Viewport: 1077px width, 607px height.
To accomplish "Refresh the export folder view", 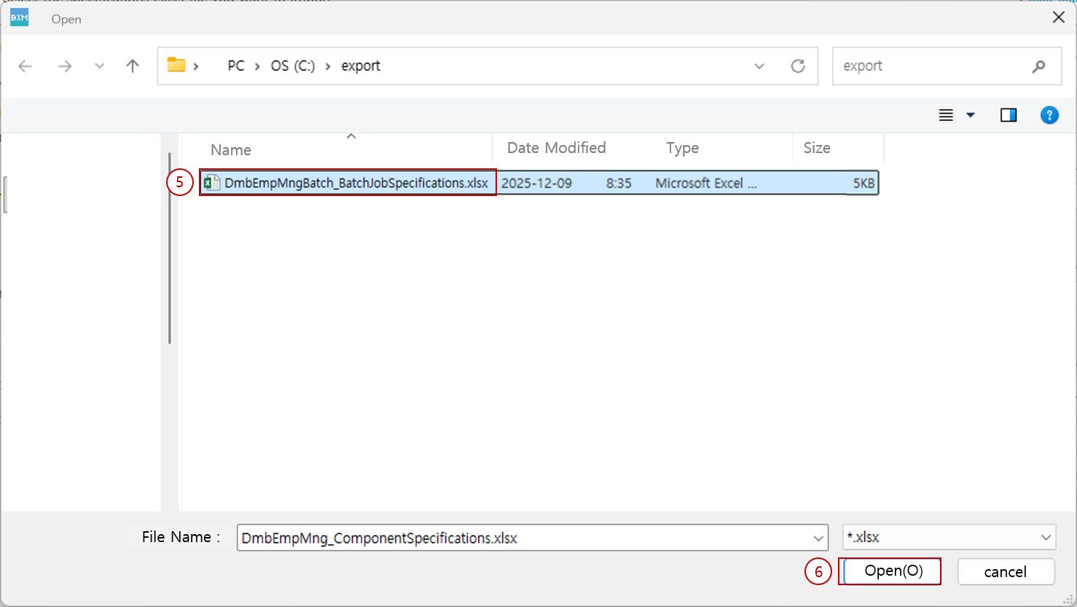I will [x=798, y=66].
